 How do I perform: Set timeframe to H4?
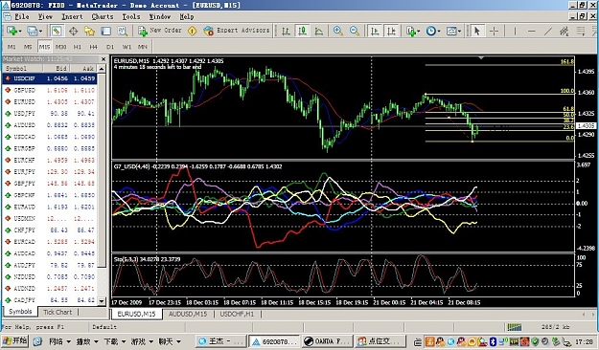point(94,47)
